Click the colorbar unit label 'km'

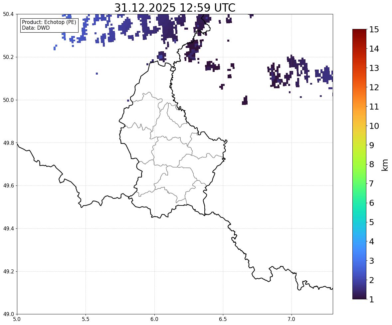point(385,165)
